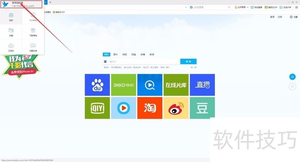The height and width of the screenshot is (162, 300).
Task: Select the 网页 search tab
Action: 106,54
